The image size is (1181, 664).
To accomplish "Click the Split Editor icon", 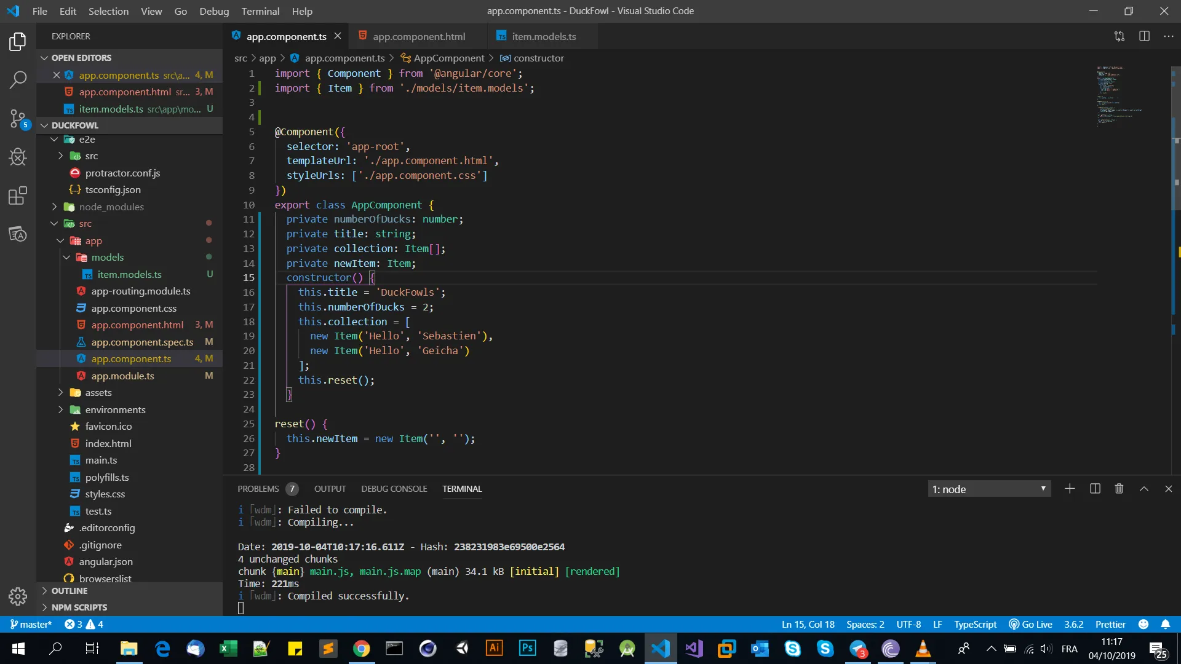I will pyautogui.click(x=1144, y=36).
